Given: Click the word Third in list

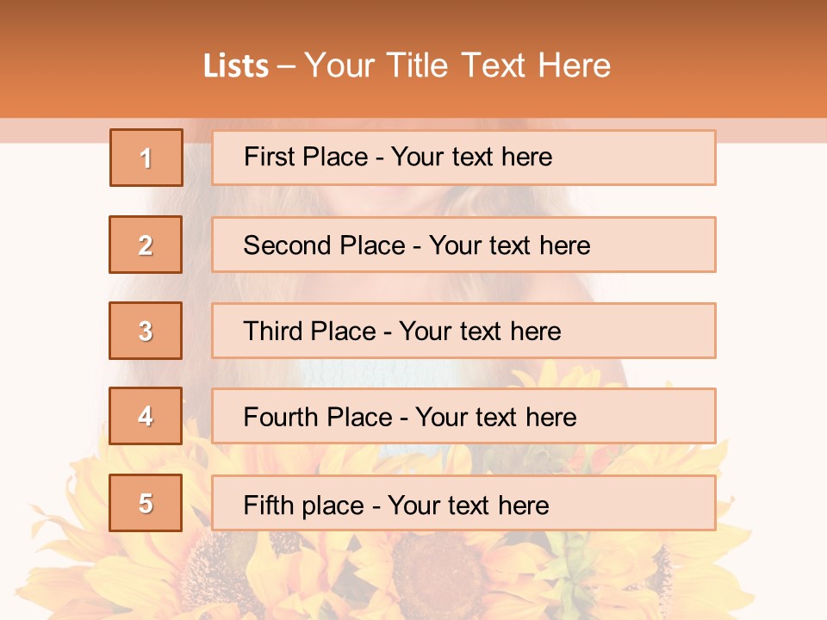Looking at the screenshot, I should [x=272, y=332].
